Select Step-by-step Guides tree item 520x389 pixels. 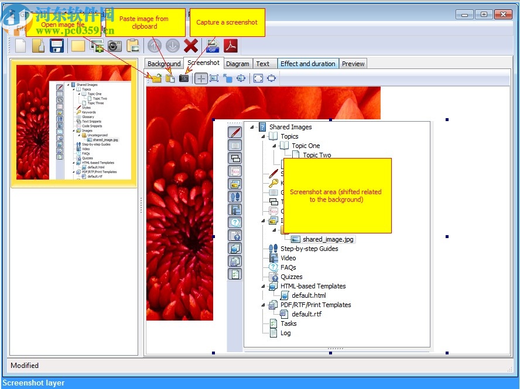point(309,249)
